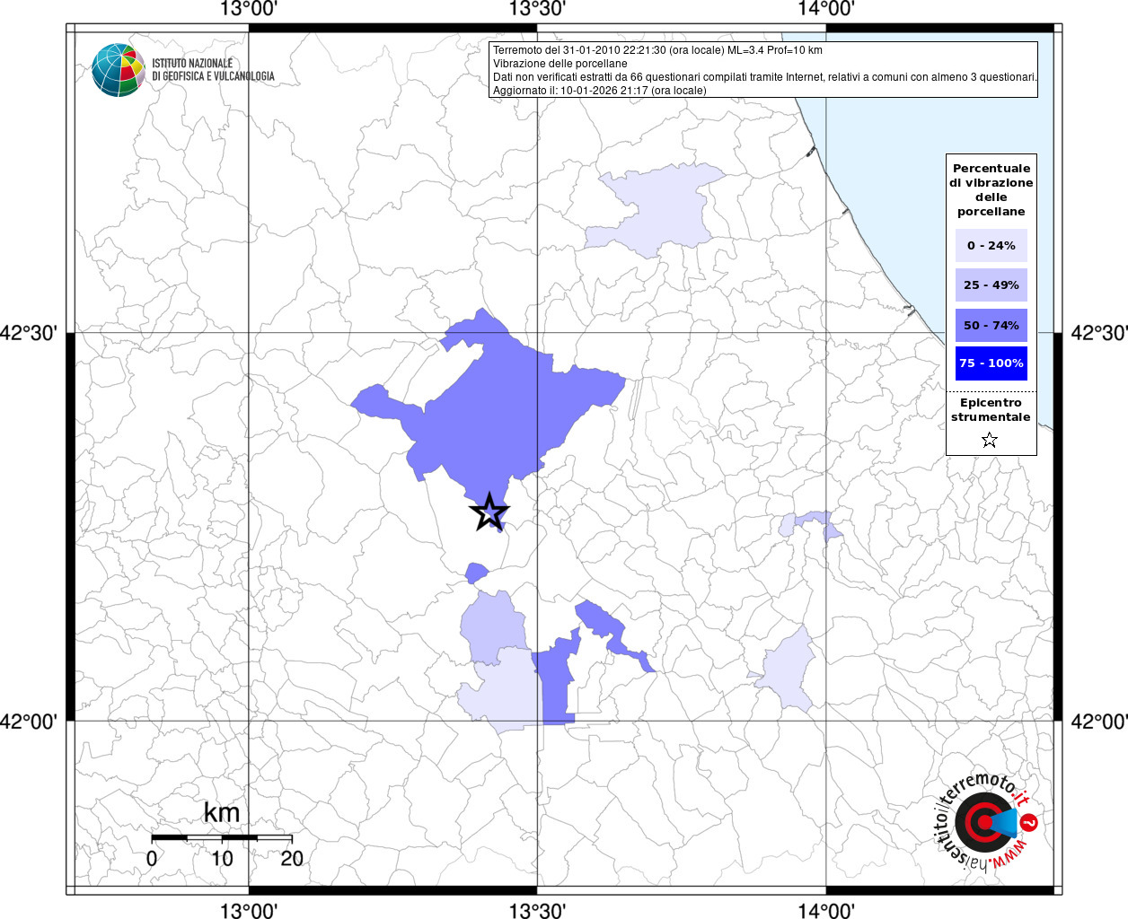Click the 'Epicentro strumentale' legend label
The image size is (1128, 919).
click(x=991, y=410)
